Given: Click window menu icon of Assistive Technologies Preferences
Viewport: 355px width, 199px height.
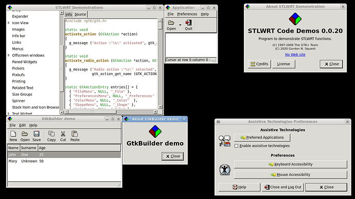Looking at the screenshot, I should click(218, 121).
